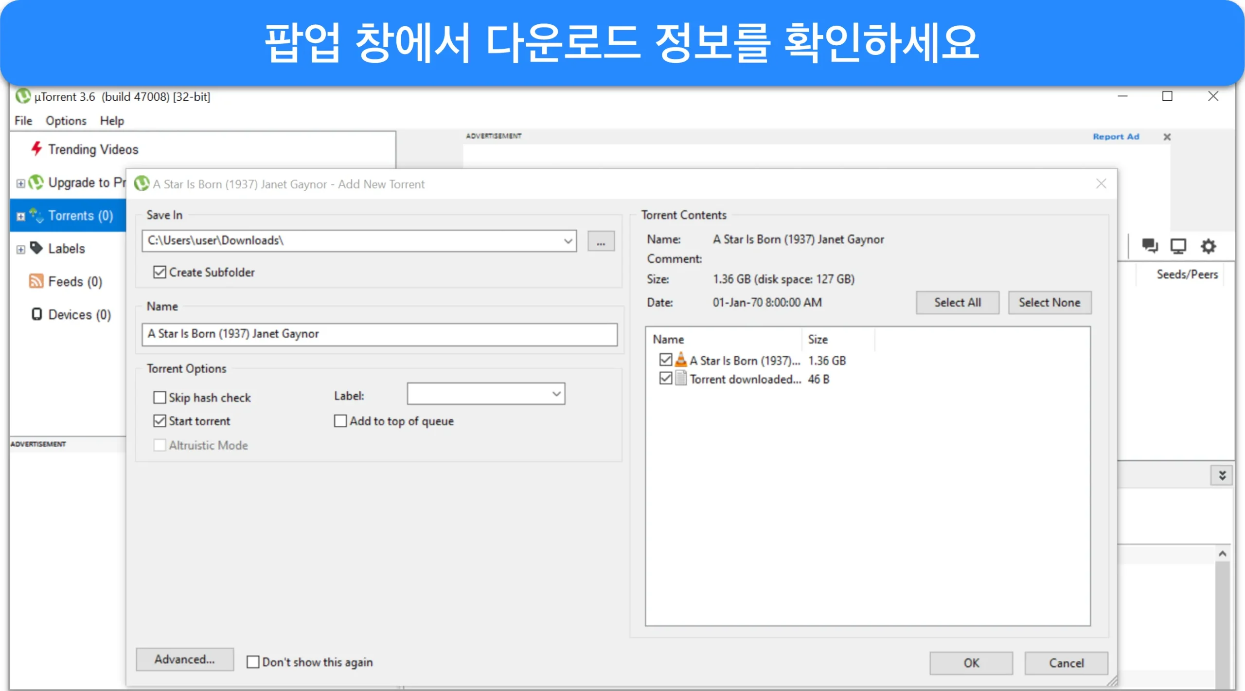Open the Label dropdown
The width and height of the screenshot is (1245, 691).
[556, 394]
